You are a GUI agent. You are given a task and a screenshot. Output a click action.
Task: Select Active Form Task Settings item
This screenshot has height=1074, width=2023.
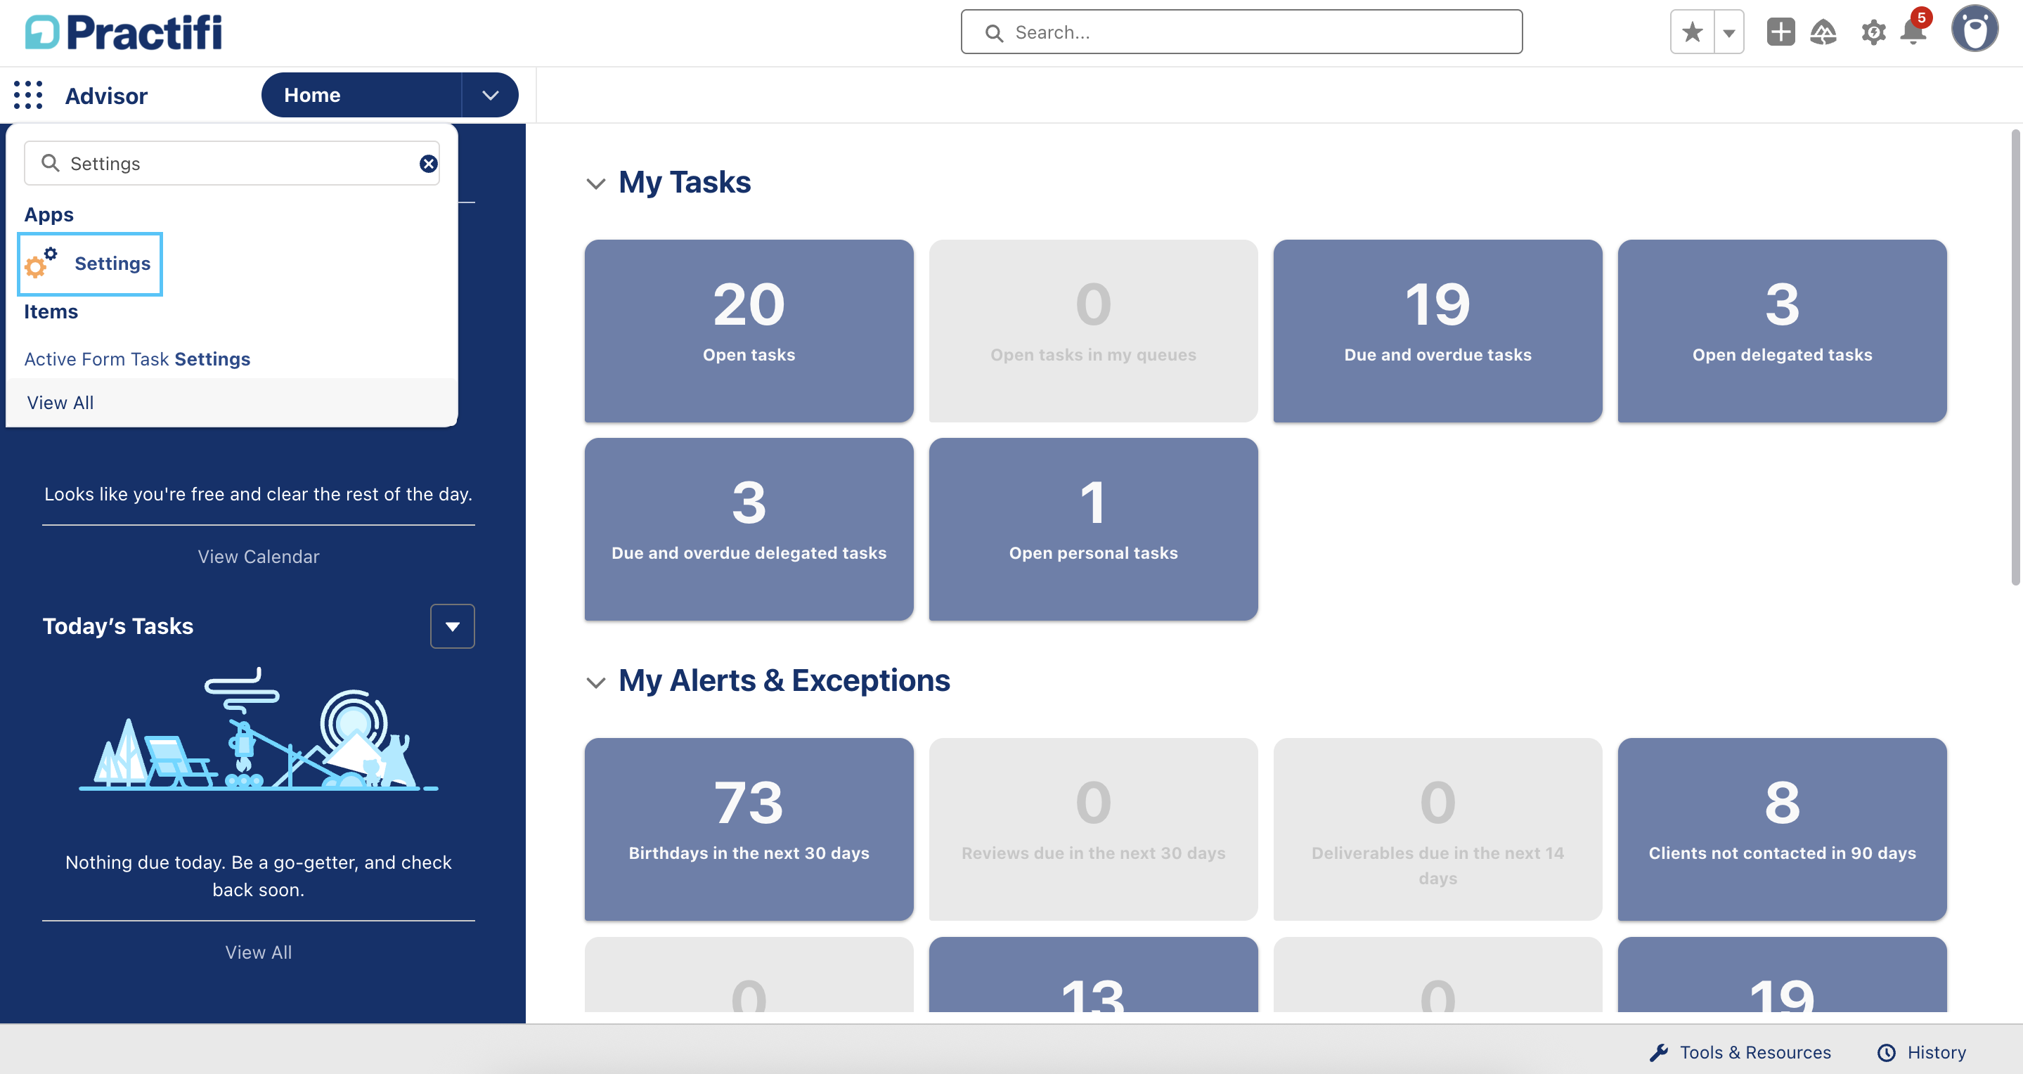pos(138,358)
